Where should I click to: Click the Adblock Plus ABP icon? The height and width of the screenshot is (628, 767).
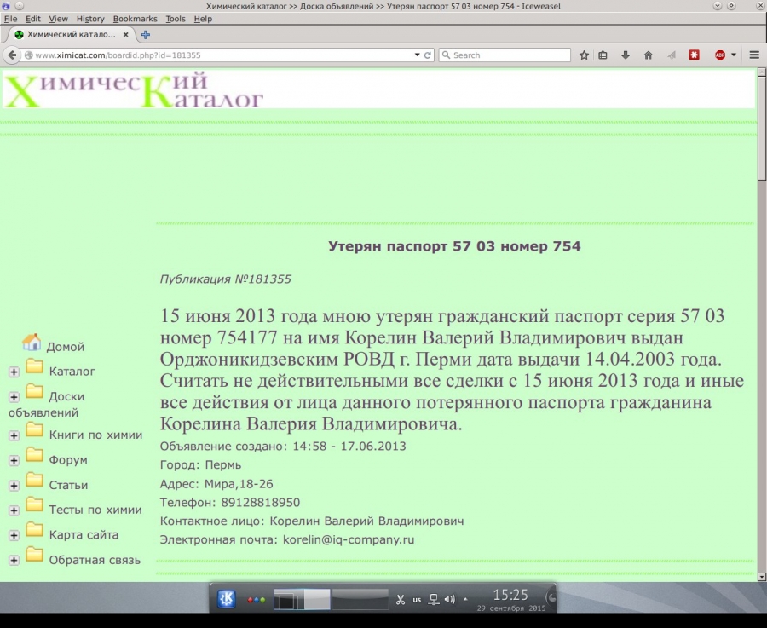coord(720,55)
